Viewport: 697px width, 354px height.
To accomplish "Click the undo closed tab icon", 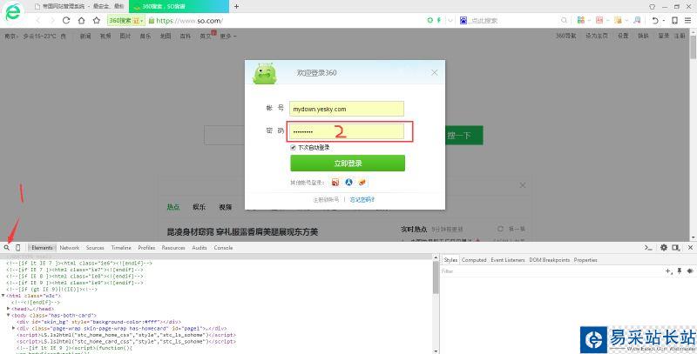I will (x=654, y=20).
